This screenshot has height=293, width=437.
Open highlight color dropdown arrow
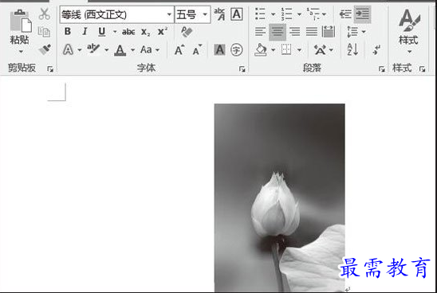point(107,50)
